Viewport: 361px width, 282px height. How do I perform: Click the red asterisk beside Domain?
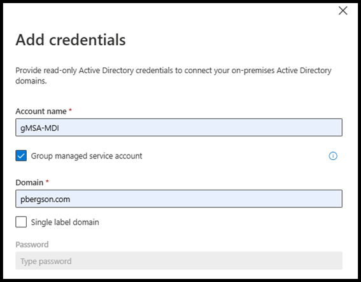click(x=47, y=181)
